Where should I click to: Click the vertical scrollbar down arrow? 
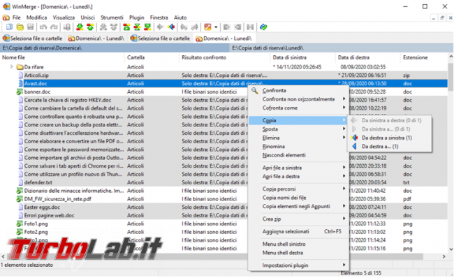pos(451,249)
